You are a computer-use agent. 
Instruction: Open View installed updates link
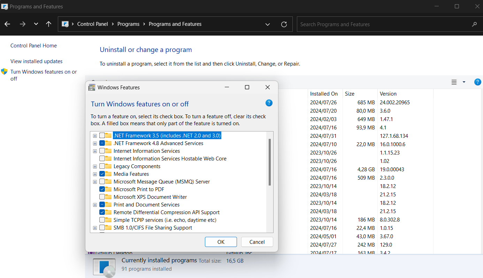(37, 61)
